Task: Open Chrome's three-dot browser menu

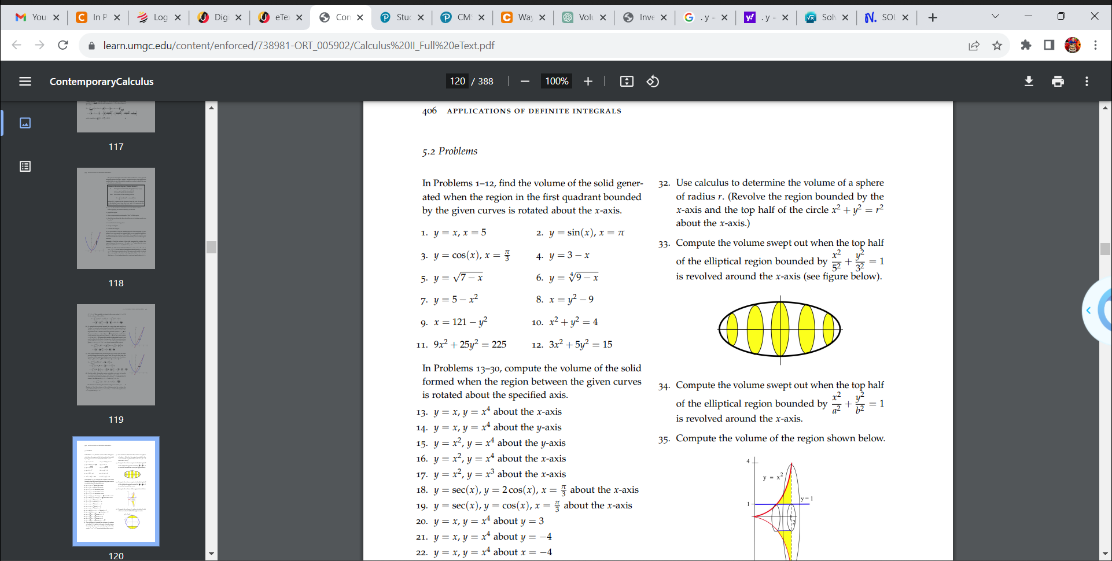Action: coord(1096,45)
